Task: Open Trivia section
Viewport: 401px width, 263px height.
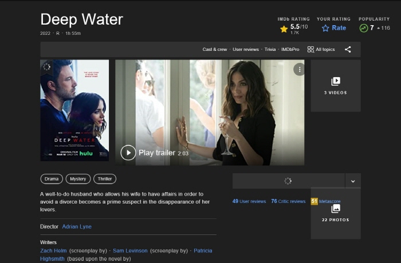Action: tap(270, 49)
